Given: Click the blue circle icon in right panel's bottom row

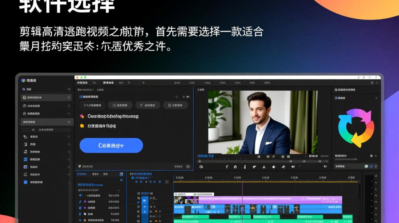Looking at the screenshot, I should 371,167.
